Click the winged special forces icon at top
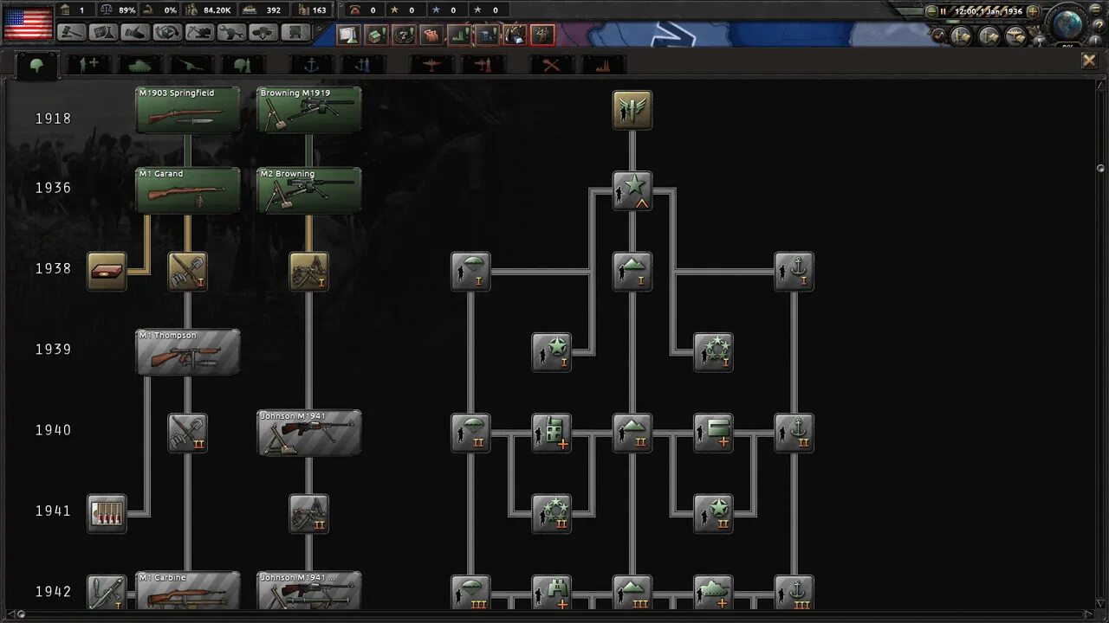This screenshot has height=623, width=1109. pyautogui.click(x=632, y=110)
